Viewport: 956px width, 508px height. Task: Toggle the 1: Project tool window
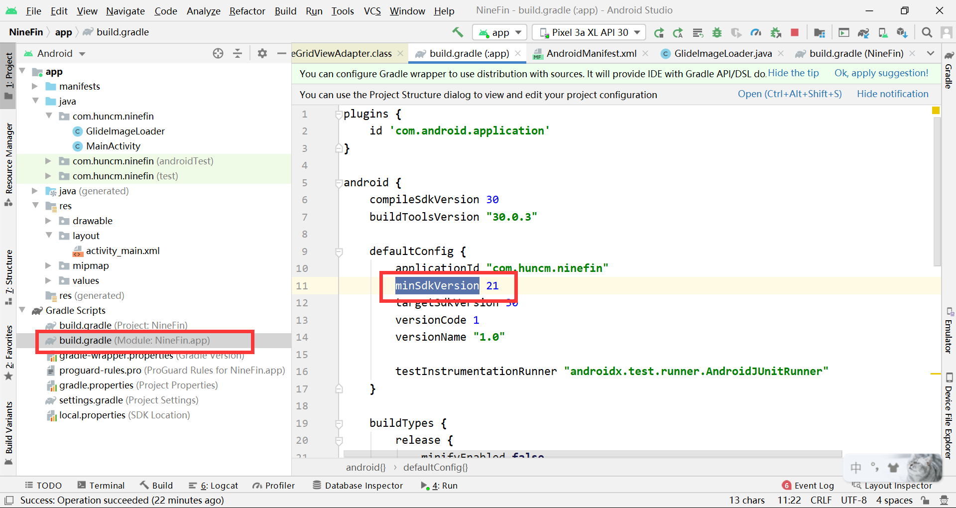(x=8, y=76)
